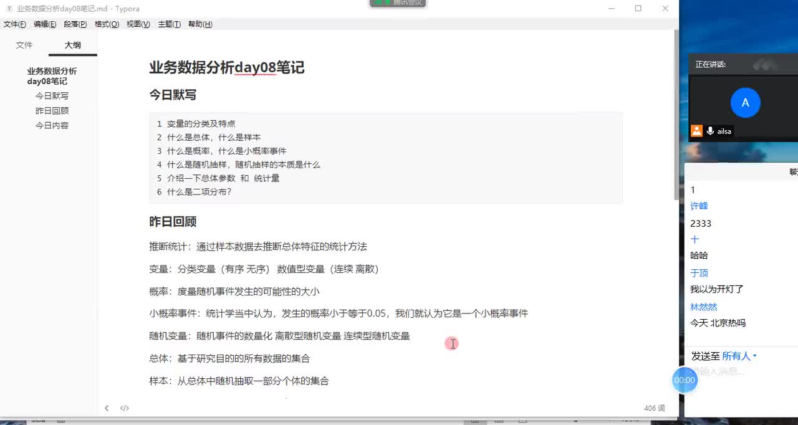Jump to 今日内容 in the outline
798x425 pixels.
point(52,125)
